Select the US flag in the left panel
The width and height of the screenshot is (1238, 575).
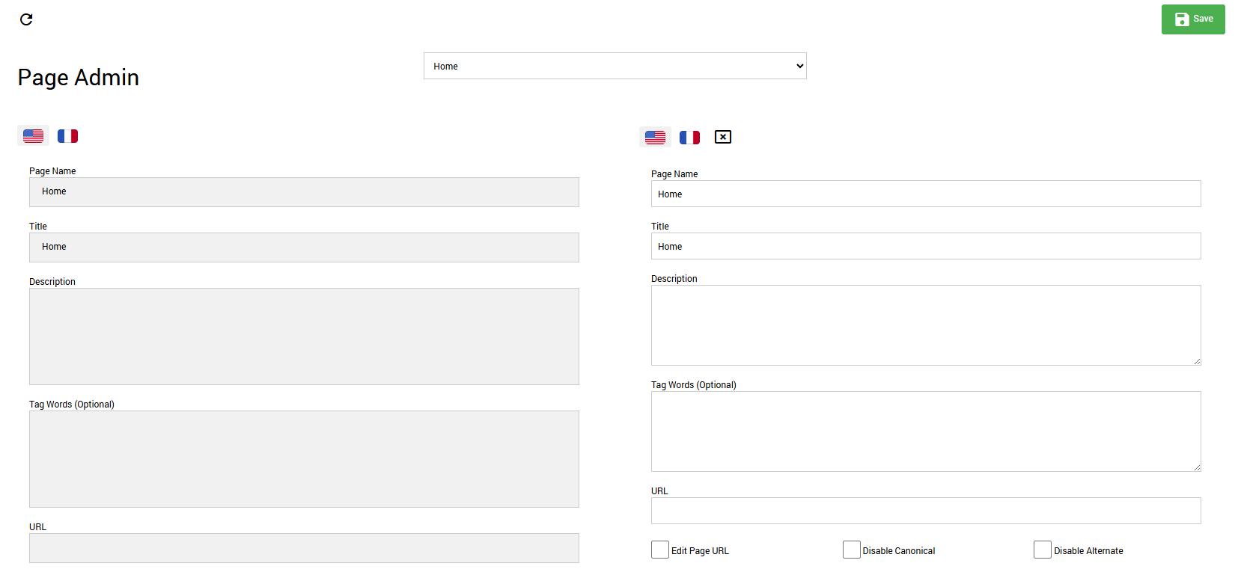click(x=33, y=136)
